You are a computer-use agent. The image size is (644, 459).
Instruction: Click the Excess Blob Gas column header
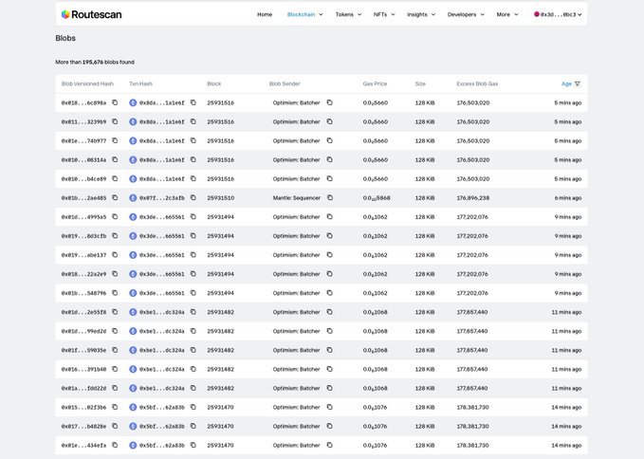(477, 83)
